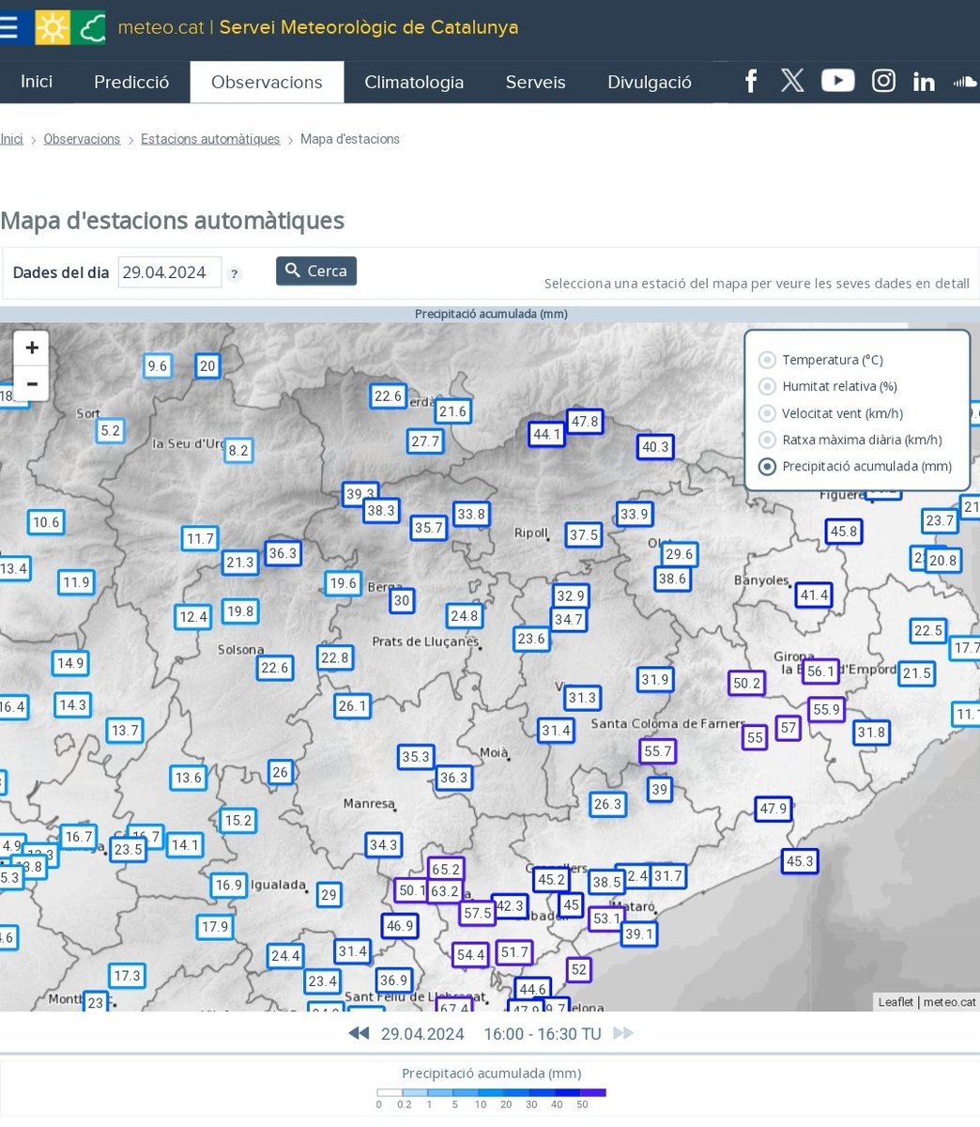Click the Cerca search button
The image size is (980, 1127).
[316, 270]
